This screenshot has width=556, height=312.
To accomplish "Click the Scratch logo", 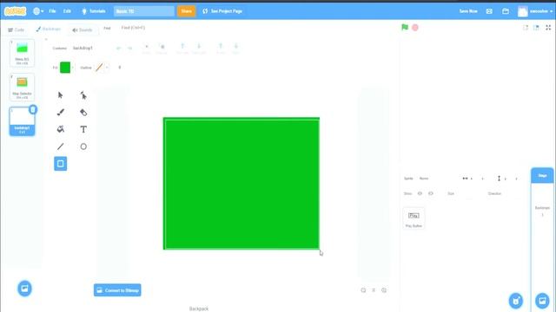I will click(x=16, y=11).
